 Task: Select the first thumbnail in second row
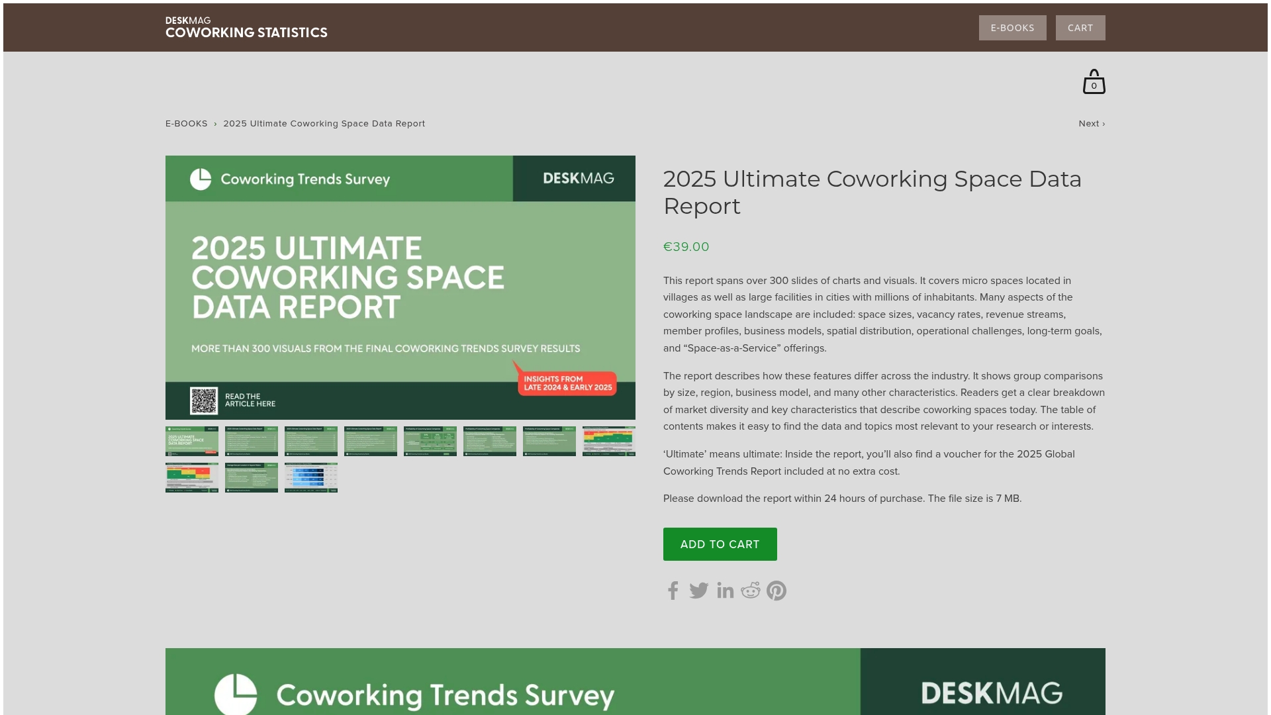[x=192, y=477]
